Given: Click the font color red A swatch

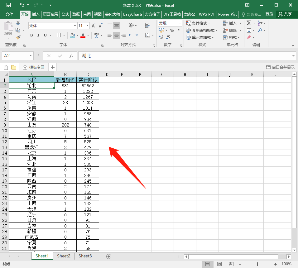Looking at the screenshot, I should [x=83, y=35].
